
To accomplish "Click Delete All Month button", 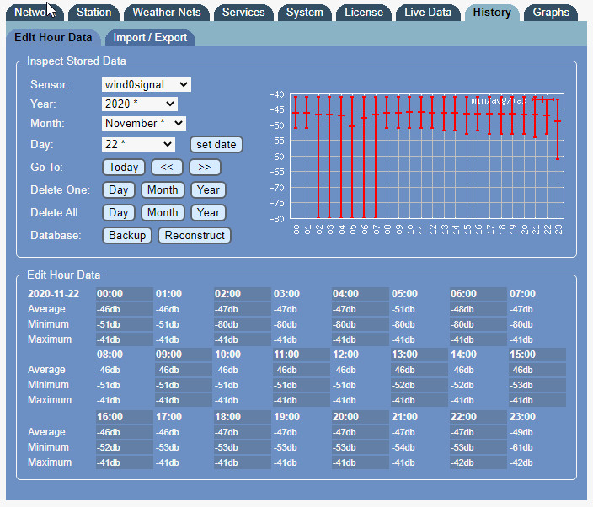I will [163, 212].
